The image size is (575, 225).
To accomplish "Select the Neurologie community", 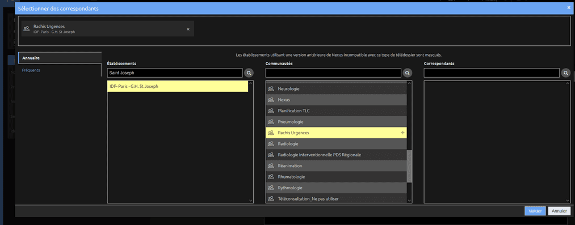I will pyautogui.click(x=336, y=89).
